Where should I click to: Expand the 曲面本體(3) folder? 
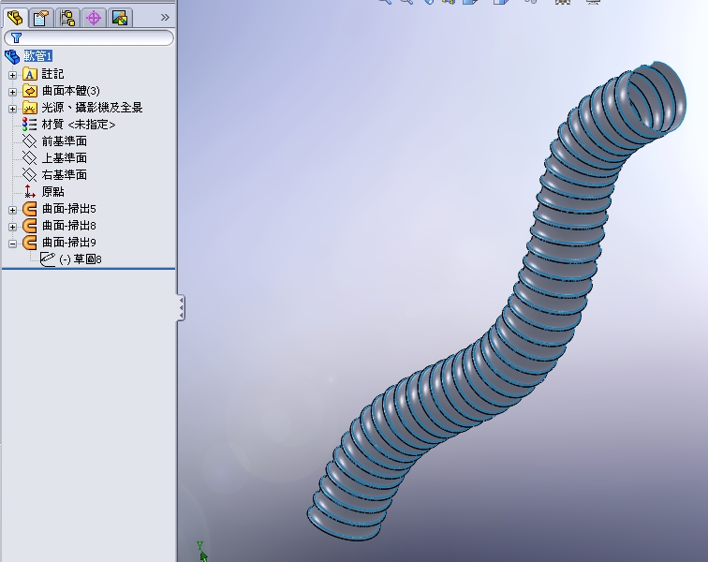tap(13, 92)
